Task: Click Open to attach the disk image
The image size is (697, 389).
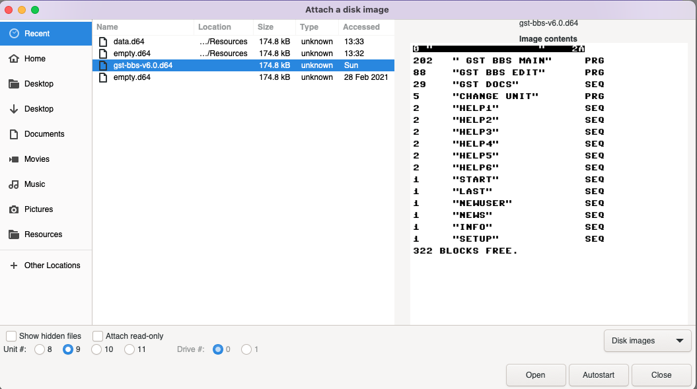Action: (535, 375)
